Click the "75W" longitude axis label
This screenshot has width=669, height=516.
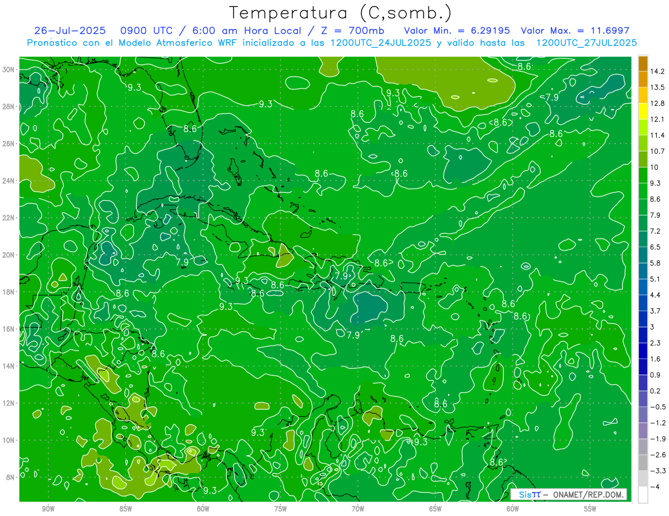tap(280, 509)
